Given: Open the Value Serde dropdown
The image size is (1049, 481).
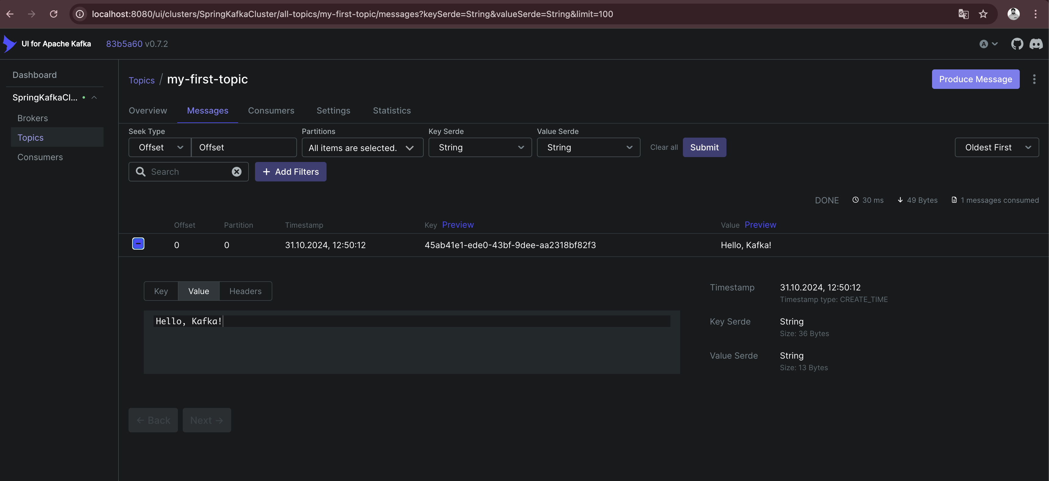Looking at the screenshot, I should click(588, 147).
